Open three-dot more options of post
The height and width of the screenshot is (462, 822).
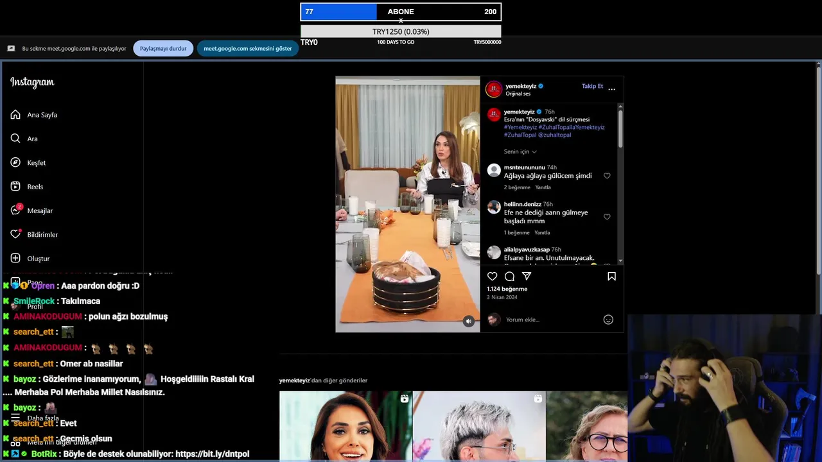pyautogui.click(x=611, y=89)
